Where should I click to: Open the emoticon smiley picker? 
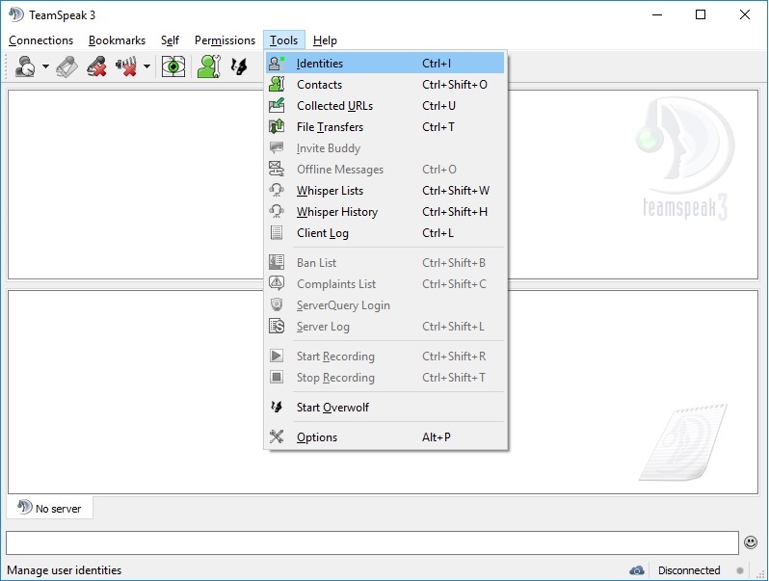pos(751,542)
